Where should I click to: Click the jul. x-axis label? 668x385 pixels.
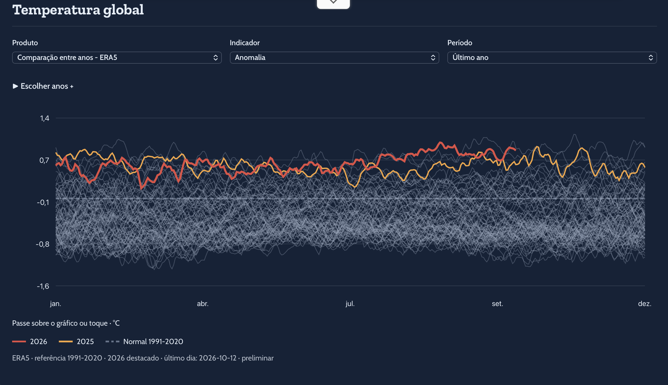pos(350,303)
